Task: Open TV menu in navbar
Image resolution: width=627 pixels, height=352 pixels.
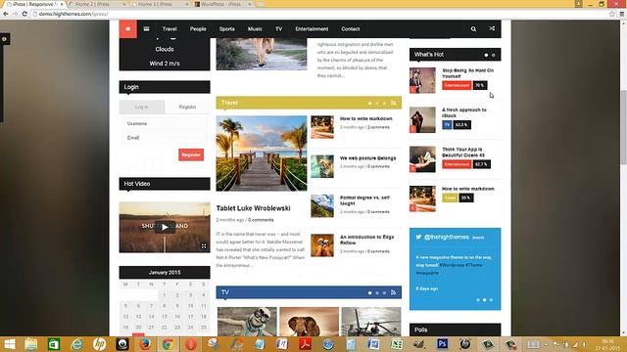Action: pos(278,28)
